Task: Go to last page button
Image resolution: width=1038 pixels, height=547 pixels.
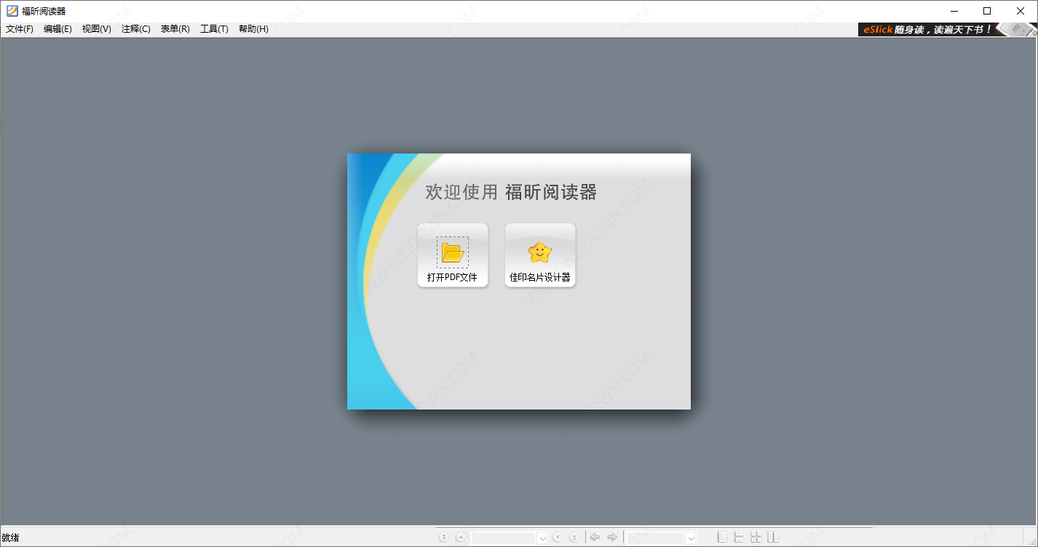Action: coord(574,538)
